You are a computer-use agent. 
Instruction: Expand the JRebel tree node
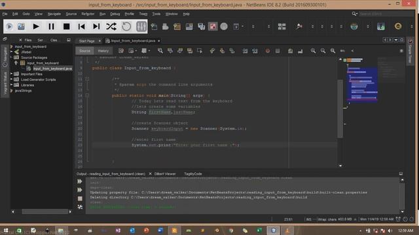pyautogui.click(x=12, y=52)
